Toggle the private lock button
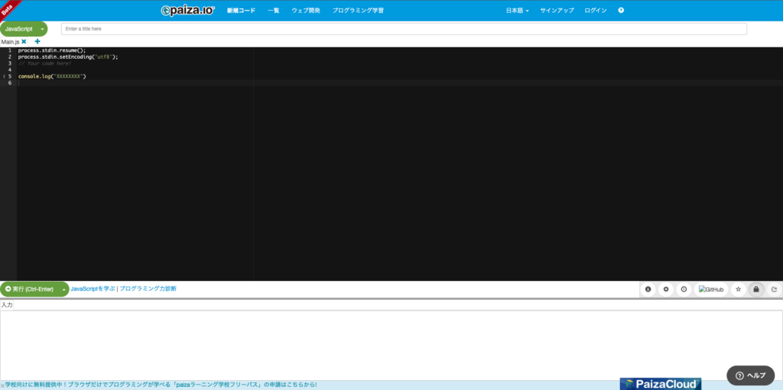This screenshot has width=783, height=390. click(x=756, y=289)
